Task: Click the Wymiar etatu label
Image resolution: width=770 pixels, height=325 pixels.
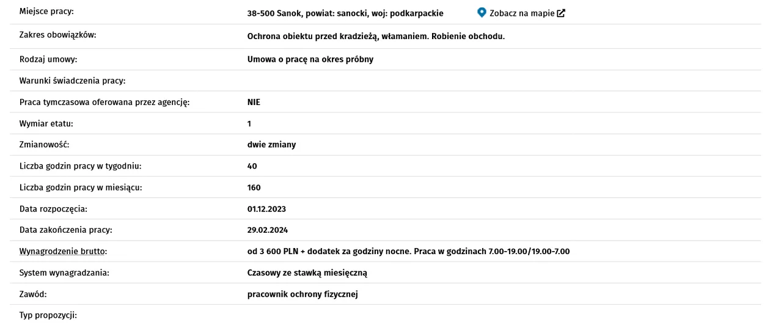Action: 46,123
